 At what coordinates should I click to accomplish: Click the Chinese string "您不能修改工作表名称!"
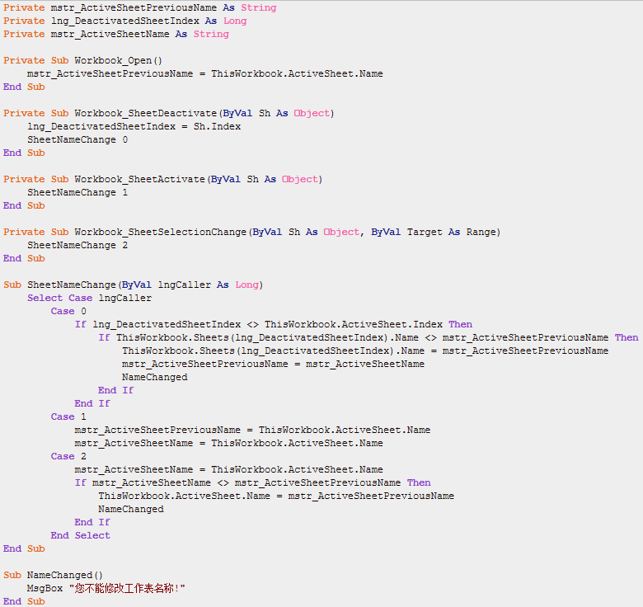tap(127, 588)
